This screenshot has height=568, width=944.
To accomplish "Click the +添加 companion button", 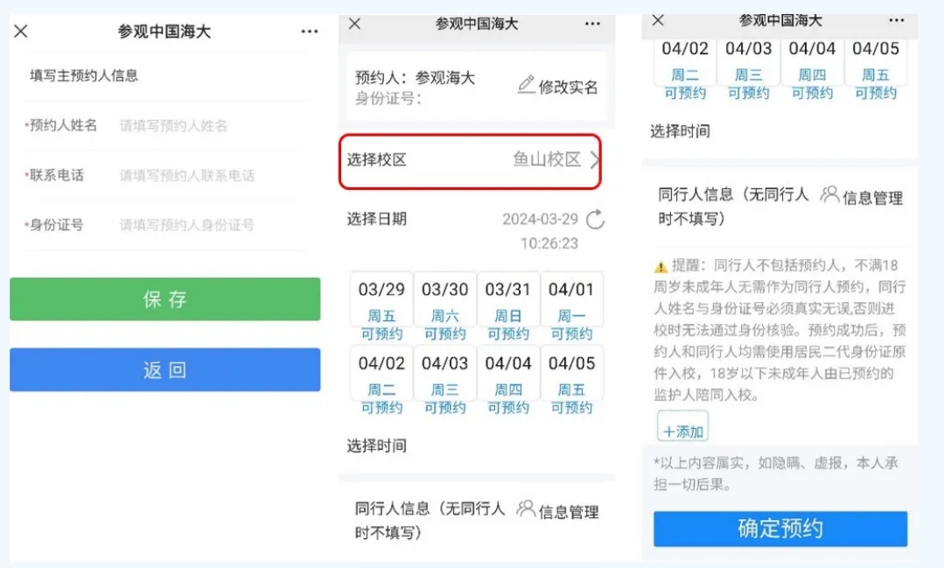I will (x=682, y=431).
